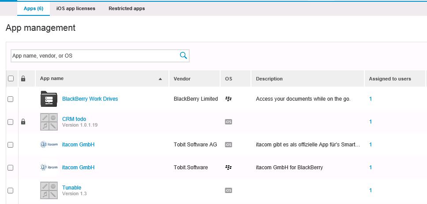This screenshot has width=427, height=204.
Task: Click the search magnifier icon
Action: pyautogui.click(x=184, y=55)
